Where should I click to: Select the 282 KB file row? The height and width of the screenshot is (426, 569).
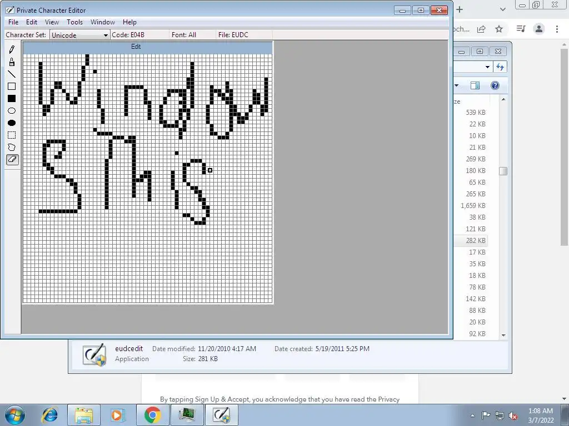point(470,241)
